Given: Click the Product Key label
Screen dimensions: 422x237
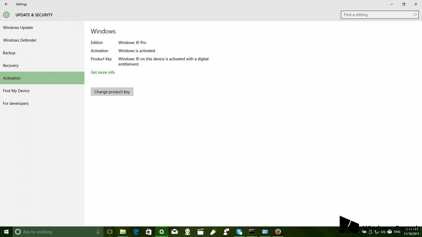Looking at the screenshot, I should point(101,59).
